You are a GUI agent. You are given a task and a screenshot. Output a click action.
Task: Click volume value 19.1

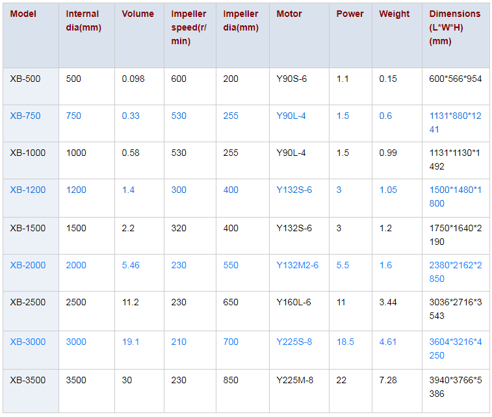(x=130, y=342)
